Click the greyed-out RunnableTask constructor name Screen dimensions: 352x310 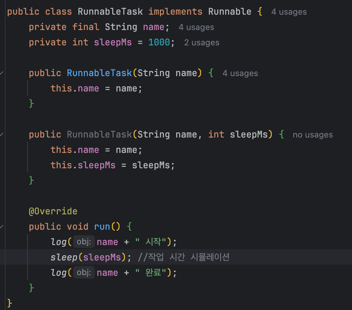(99, 134)
